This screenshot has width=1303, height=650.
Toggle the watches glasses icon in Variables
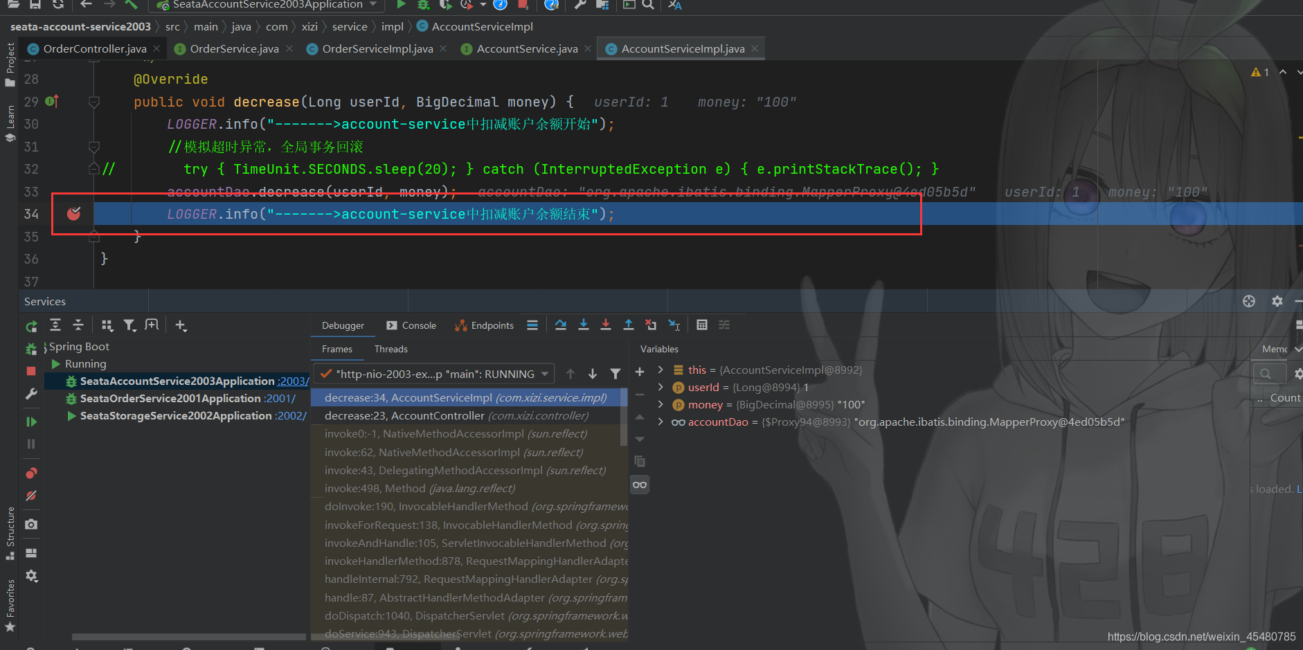[x=640, y=485]
